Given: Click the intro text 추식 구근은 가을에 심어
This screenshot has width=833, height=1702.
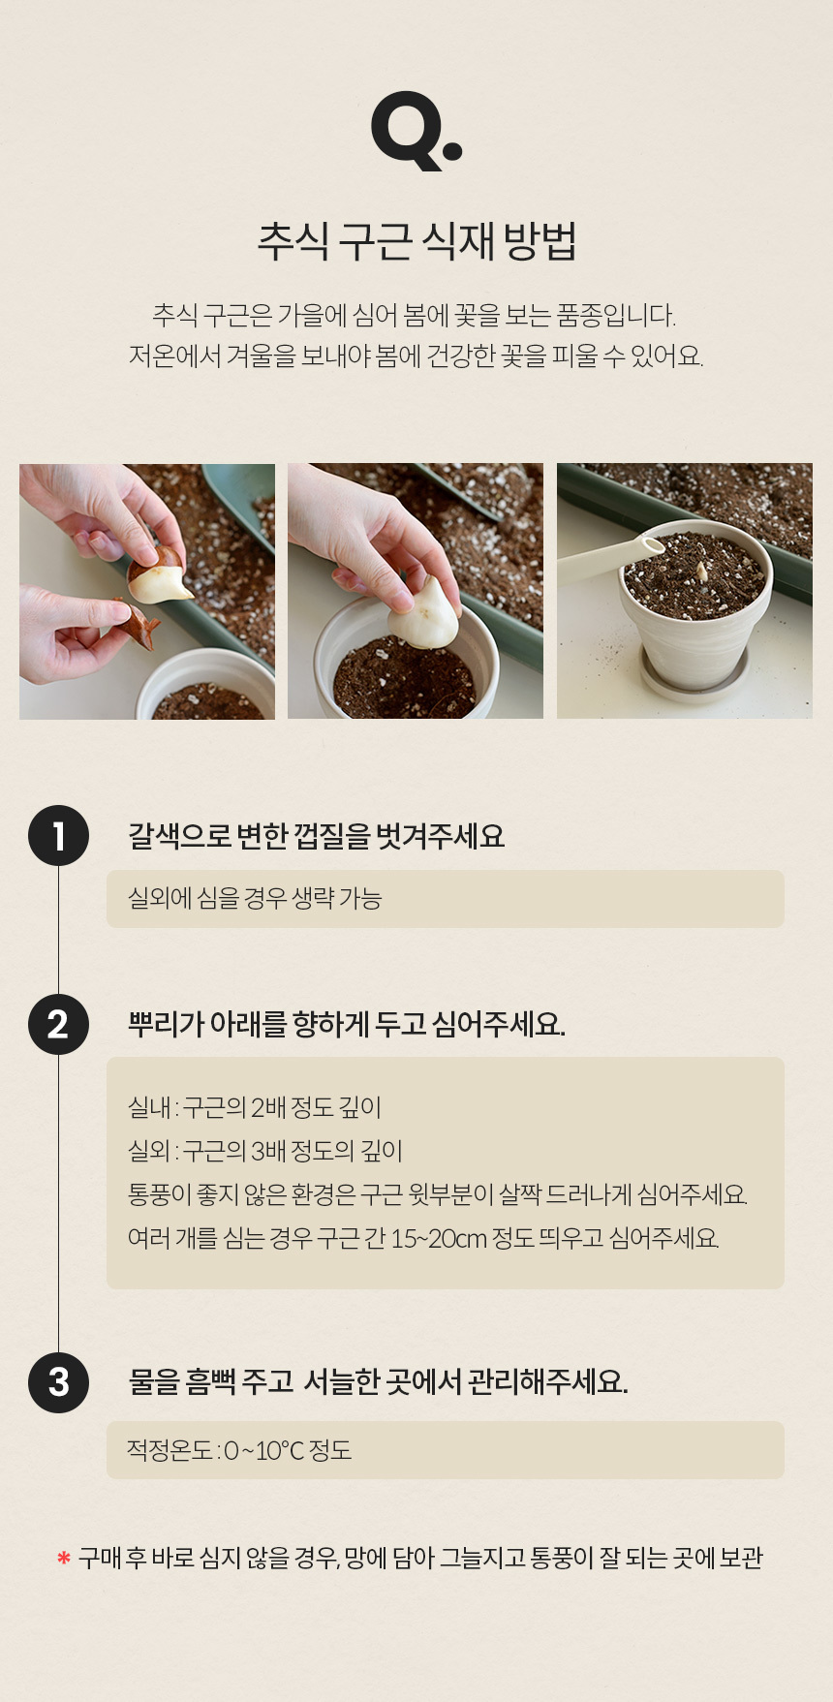Looking at the screenshot, I should point(415,315).
